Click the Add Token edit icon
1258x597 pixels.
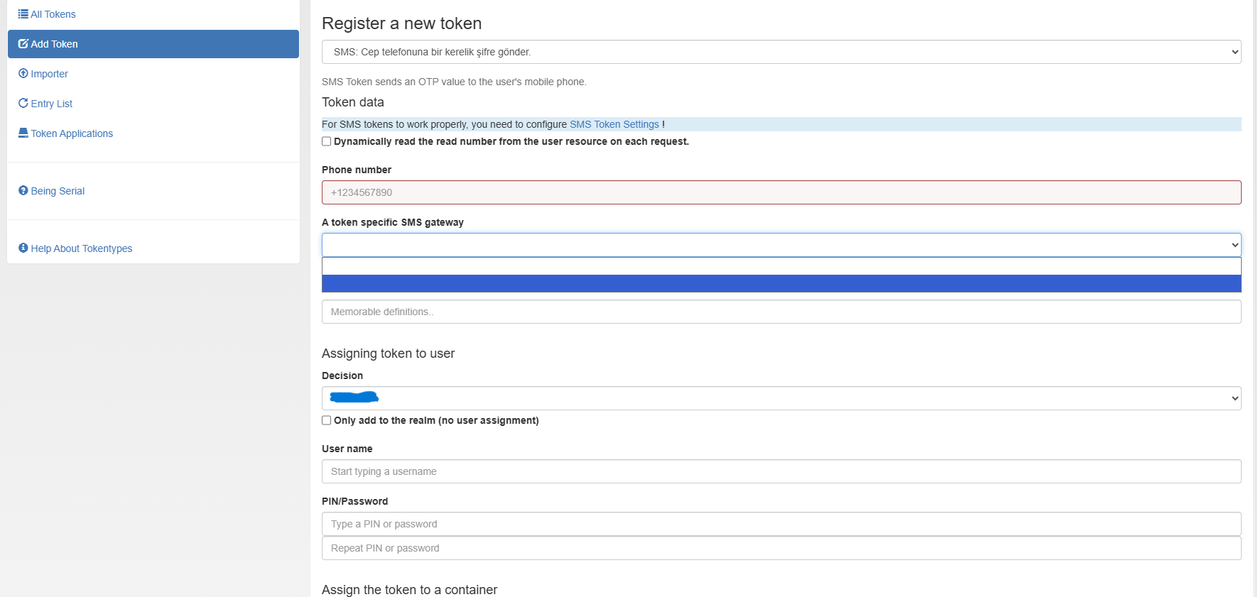click(x=23, y=44)
